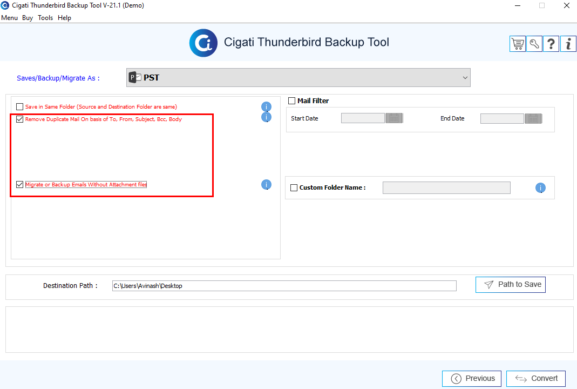
Task: Click the 'Saves/Backup/Migrate As :' label
Action: pos(58,78)
